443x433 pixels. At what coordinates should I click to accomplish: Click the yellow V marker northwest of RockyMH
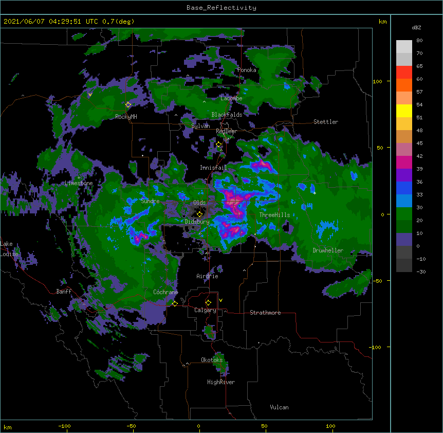90,95
